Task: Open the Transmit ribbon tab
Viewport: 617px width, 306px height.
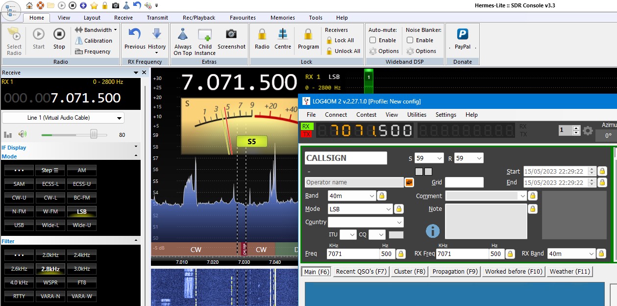Action: coord(157,18)
